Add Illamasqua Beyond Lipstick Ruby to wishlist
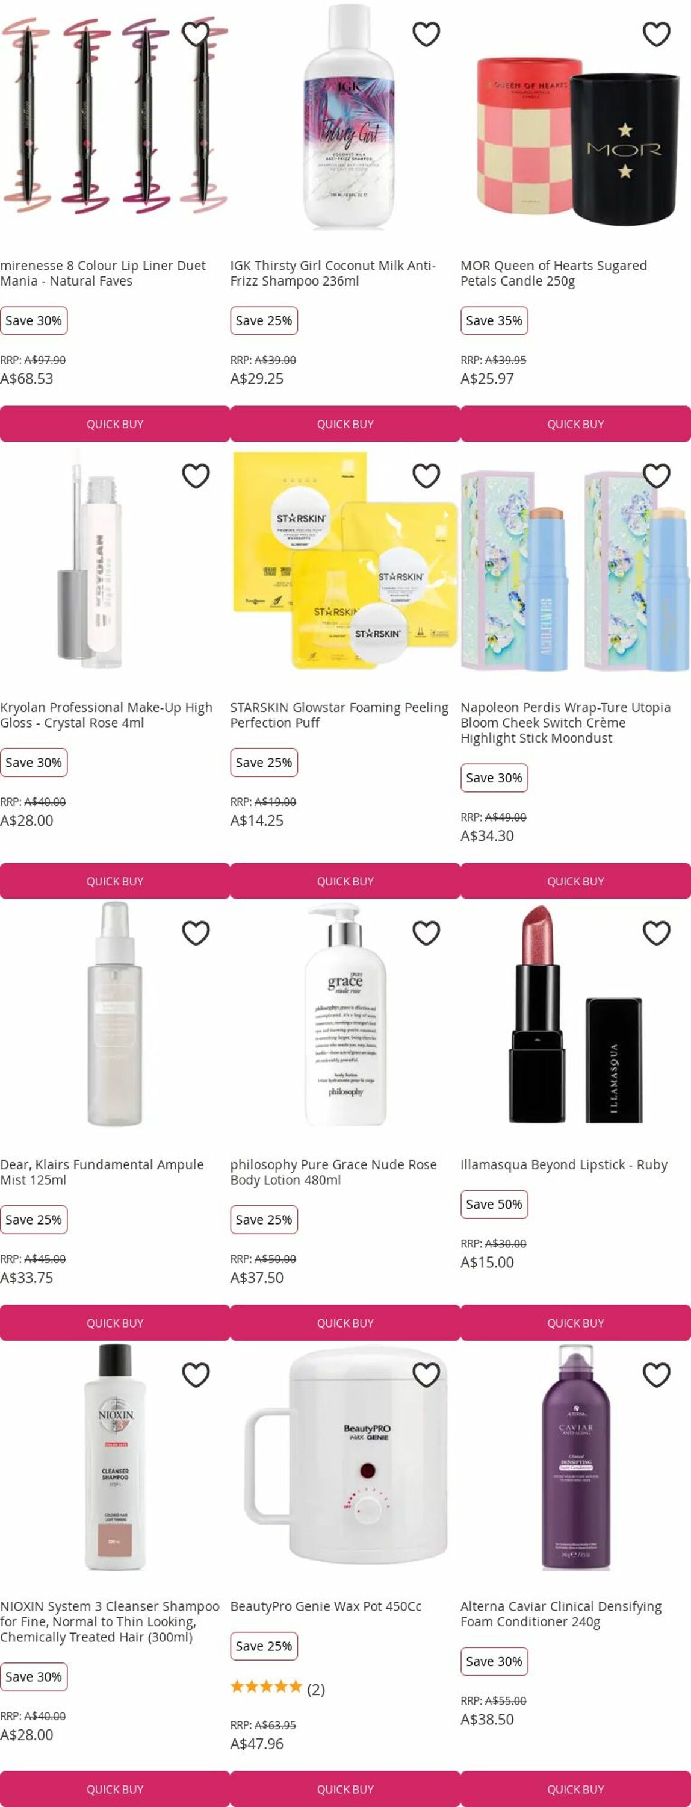Image resolution: width=691 pixels, height=1807 pixels. tap(657, 933)
